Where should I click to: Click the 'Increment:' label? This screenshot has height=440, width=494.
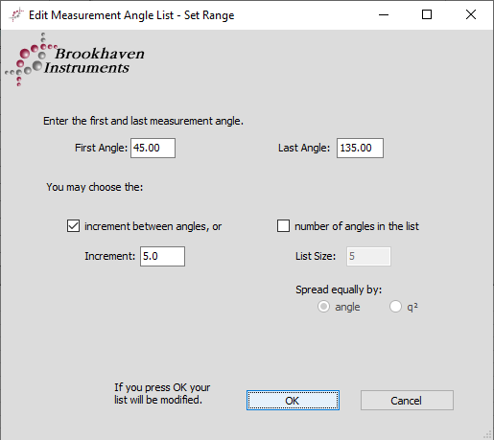tap(110, 256)
